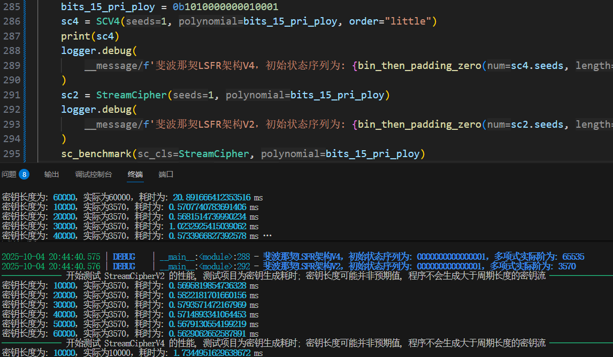
Task: Click line number 285 in the gutter
Action: [x=11, y=7]
